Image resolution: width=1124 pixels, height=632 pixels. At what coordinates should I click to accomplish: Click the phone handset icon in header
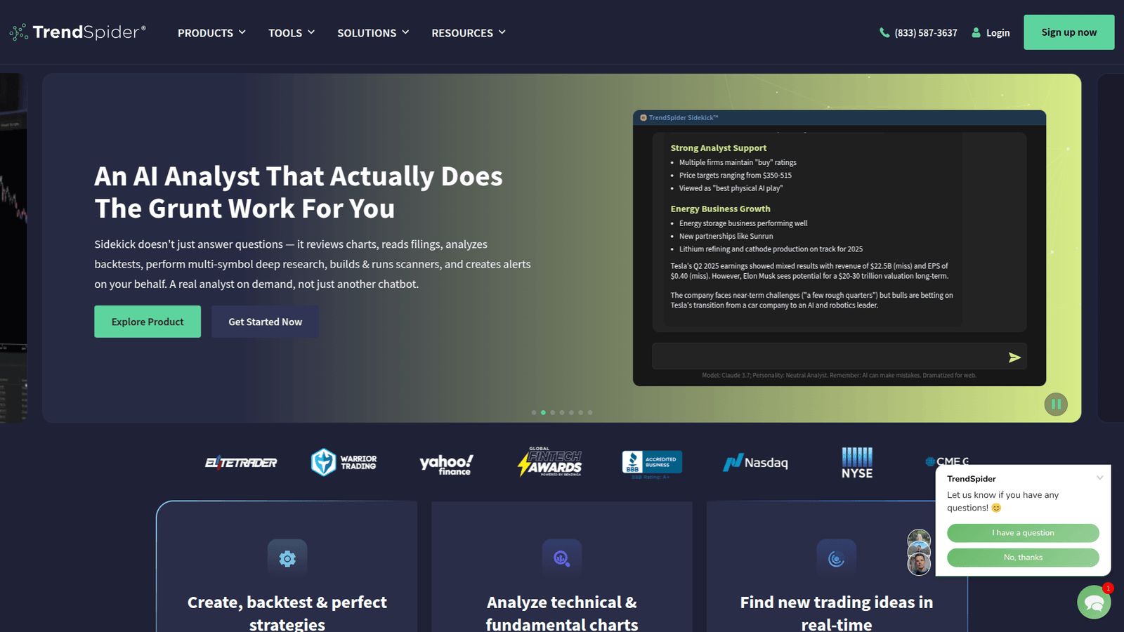click(x=884, y=32)
